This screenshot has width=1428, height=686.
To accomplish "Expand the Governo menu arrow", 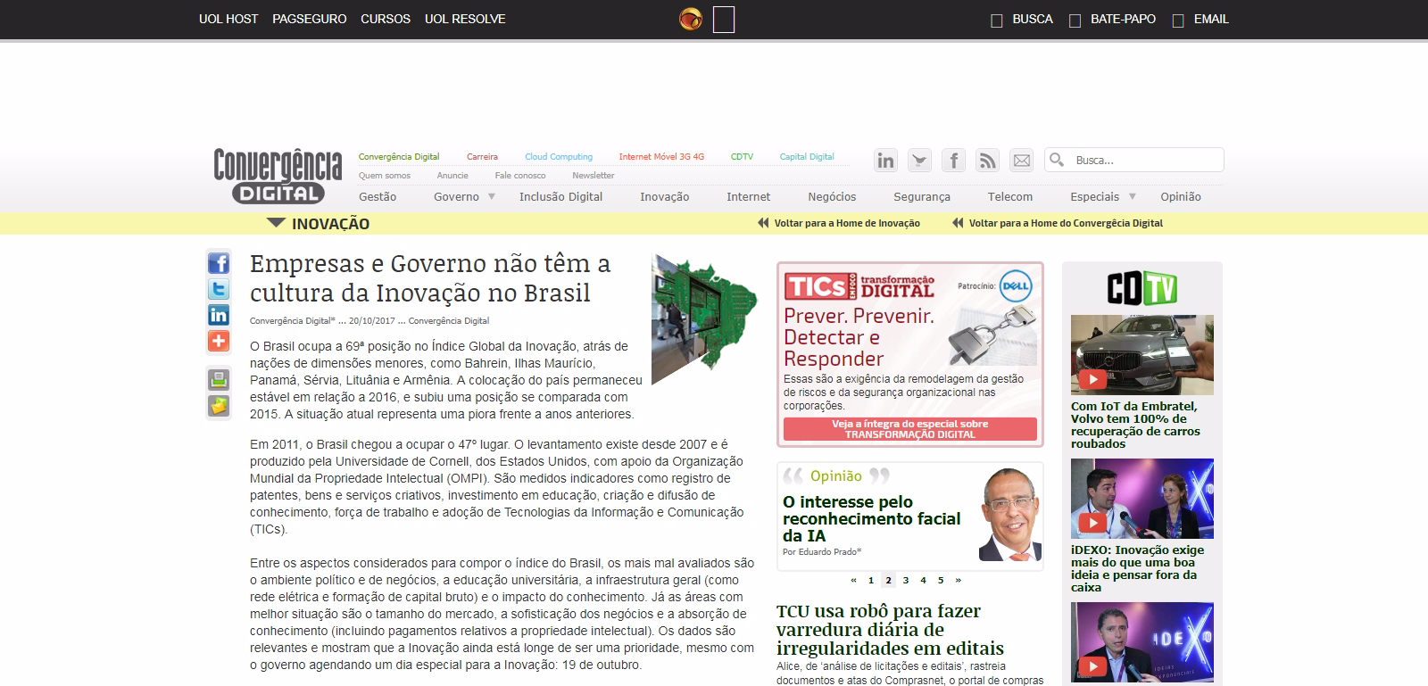I will point(491,196).
